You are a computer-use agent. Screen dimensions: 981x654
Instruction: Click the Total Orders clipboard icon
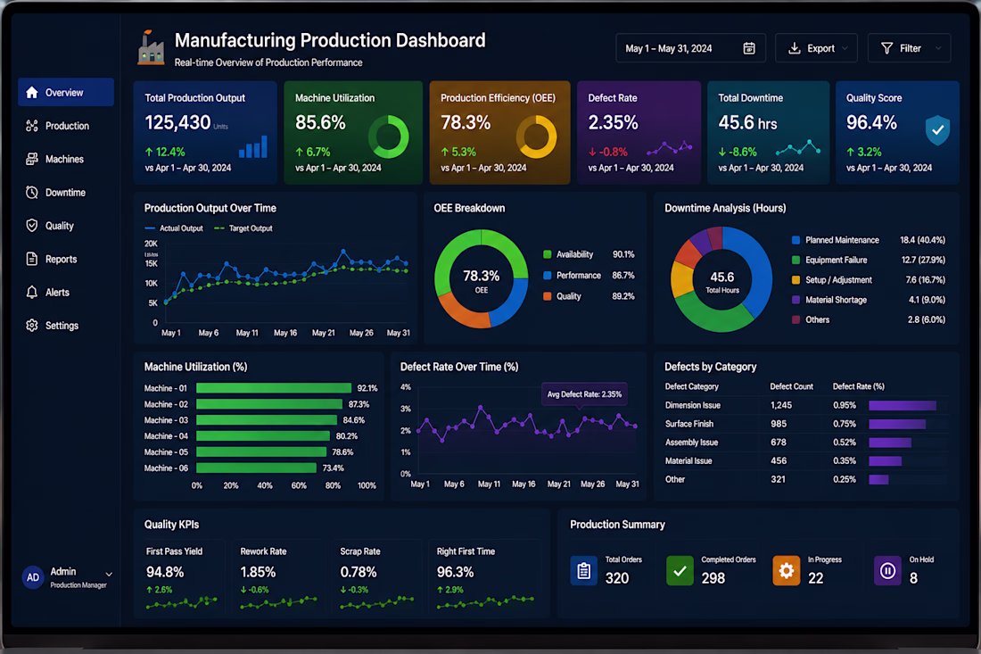tap(584, 571)
